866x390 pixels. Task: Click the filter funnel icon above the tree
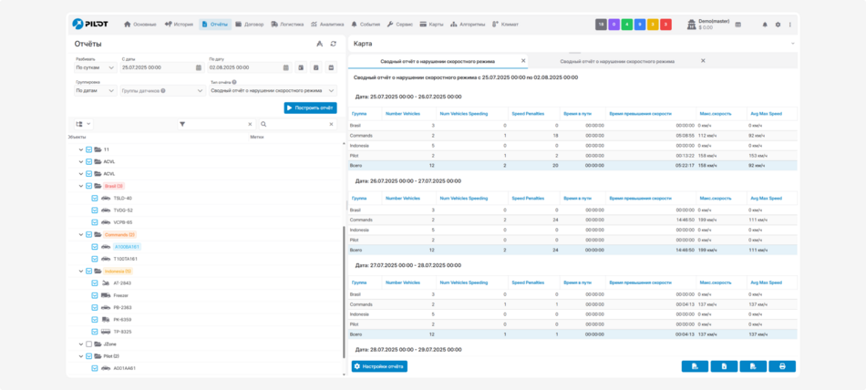(x=182, y=124)
